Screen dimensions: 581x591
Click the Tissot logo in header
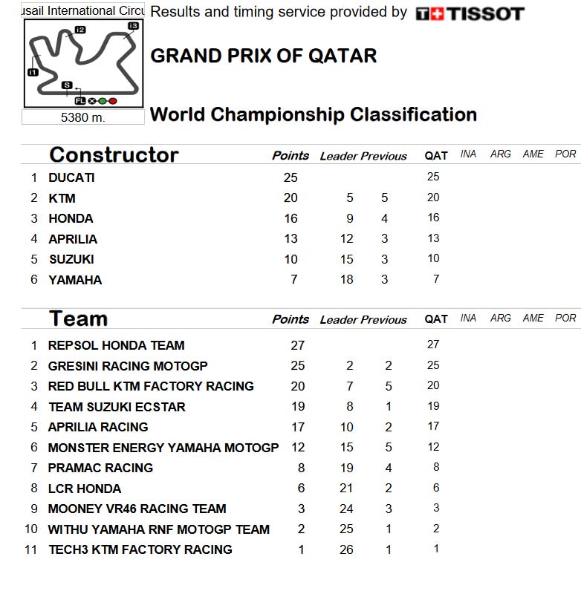point(470,14)
